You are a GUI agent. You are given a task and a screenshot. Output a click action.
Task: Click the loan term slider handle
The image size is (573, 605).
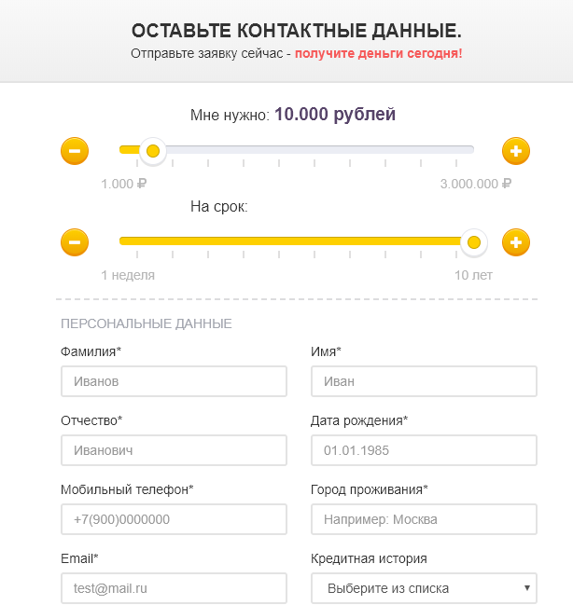(474, 242)
